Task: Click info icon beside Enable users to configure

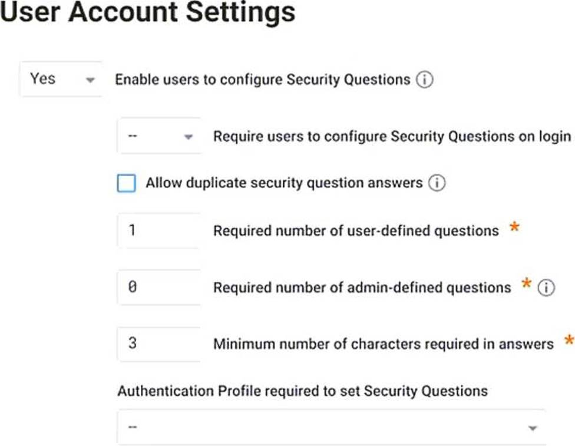Action: [424, 80]
